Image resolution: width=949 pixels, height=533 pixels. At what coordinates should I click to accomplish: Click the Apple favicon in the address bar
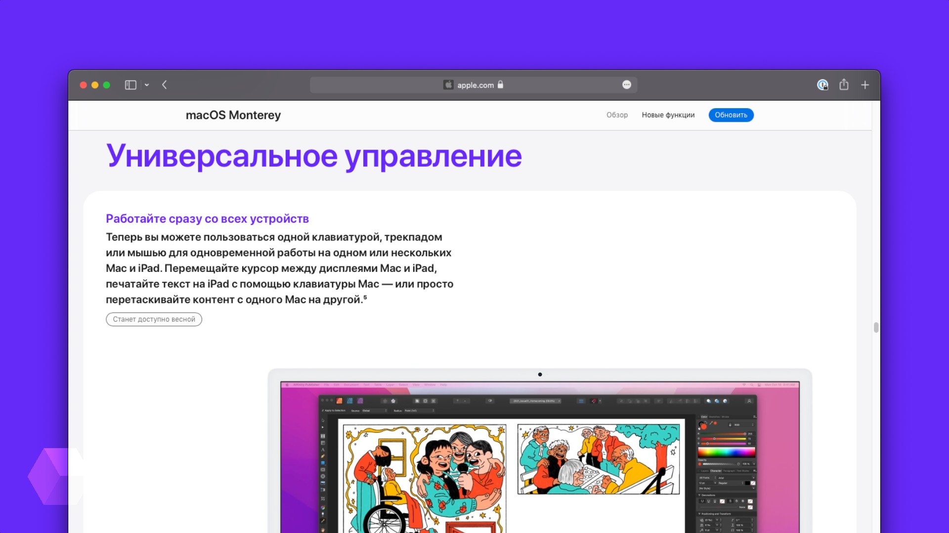tap(448, 85)
